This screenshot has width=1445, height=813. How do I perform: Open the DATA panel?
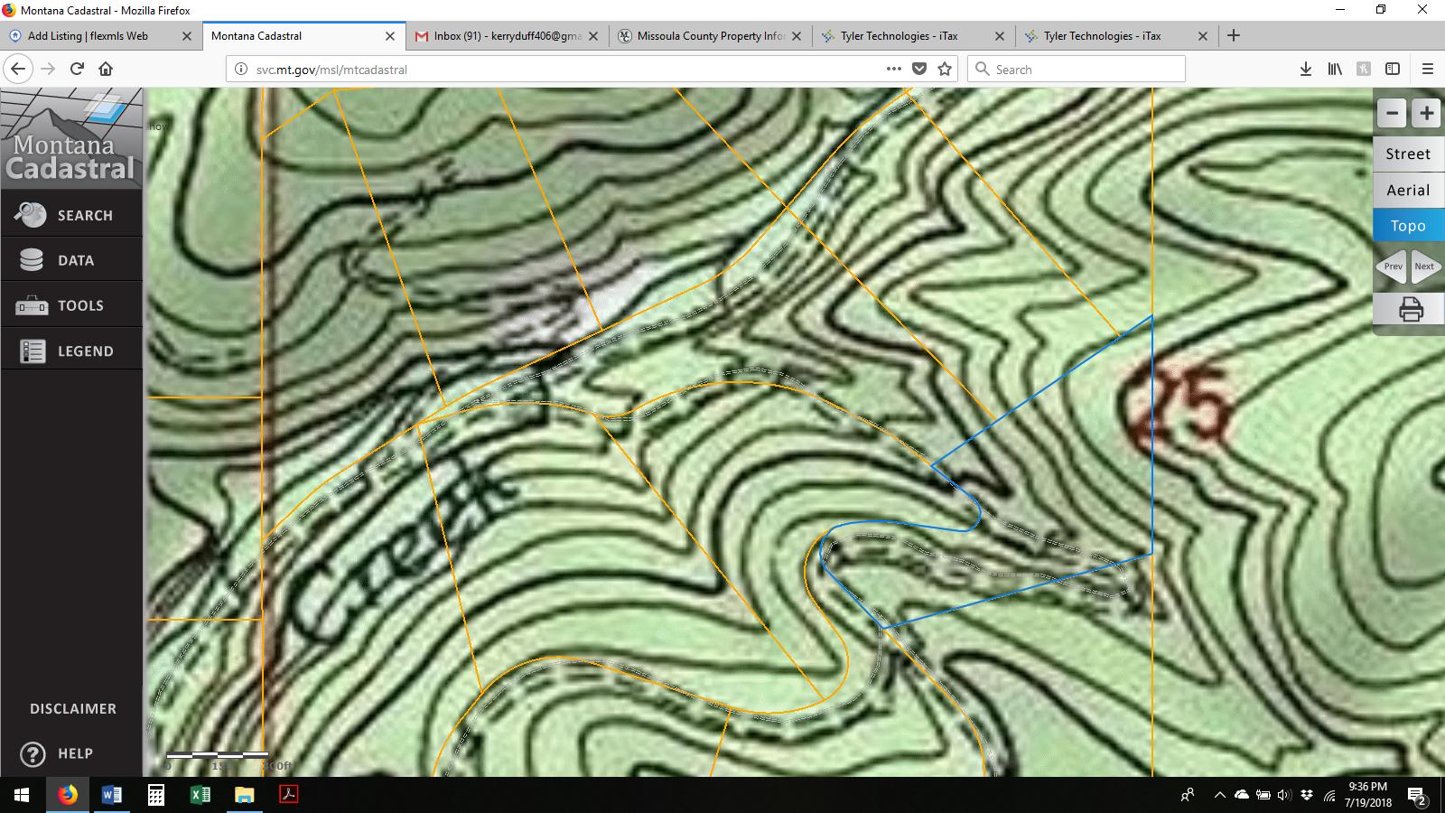[71, 260]
